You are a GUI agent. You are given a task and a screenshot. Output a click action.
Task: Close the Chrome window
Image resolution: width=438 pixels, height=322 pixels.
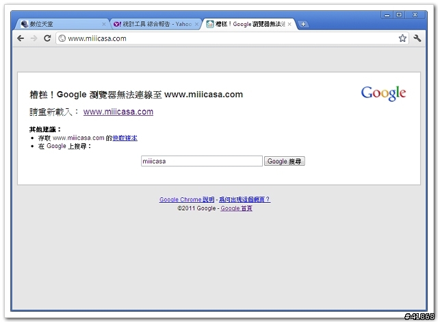click(x=415, y=15)
